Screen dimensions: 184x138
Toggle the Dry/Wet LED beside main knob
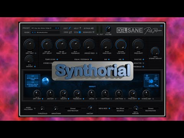[36, 53]
